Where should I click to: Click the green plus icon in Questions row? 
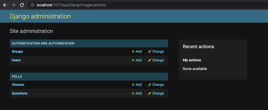pyautogui.click(x=133, y=93)
